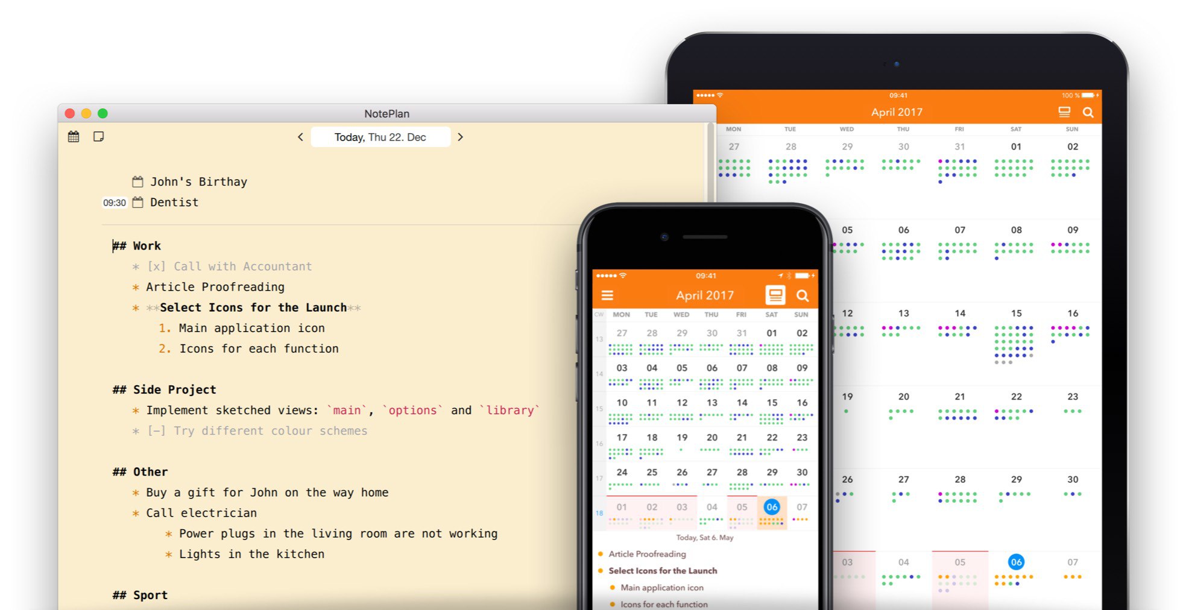The width and height of the screenshot is (1186, 610).
Task: Click the Today, Thu 22. Dec date field
Action: point(380,137)
